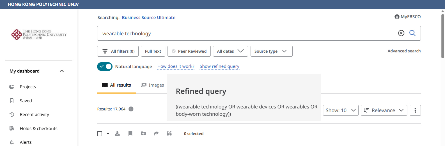Click the bookmark save icon in toolbar
The width and height of the screenshot is (445, 146).
130,133
